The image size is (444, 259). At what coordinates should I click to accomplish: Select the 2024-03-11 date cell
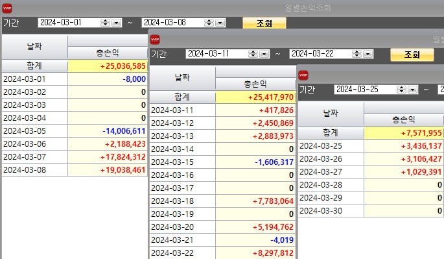[182, 110]
